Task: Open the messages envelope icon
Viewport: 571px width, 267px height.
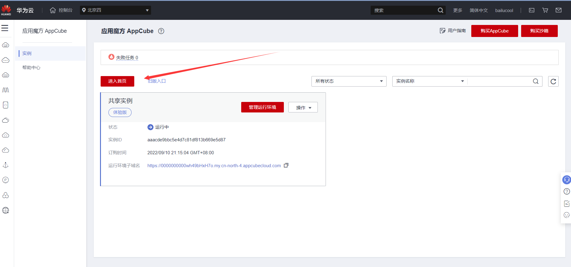Action: coord(559,10)
